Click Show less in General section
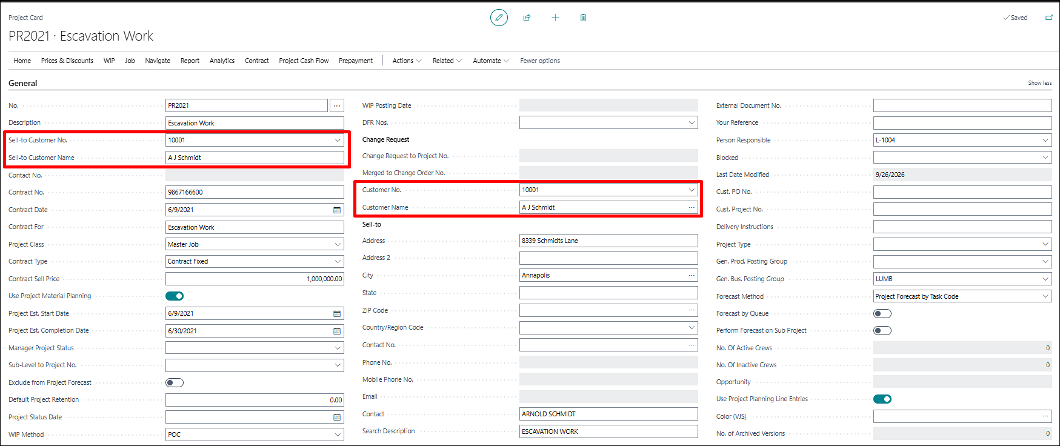This screenshot has width=1060, height=446. [1039, 83]
